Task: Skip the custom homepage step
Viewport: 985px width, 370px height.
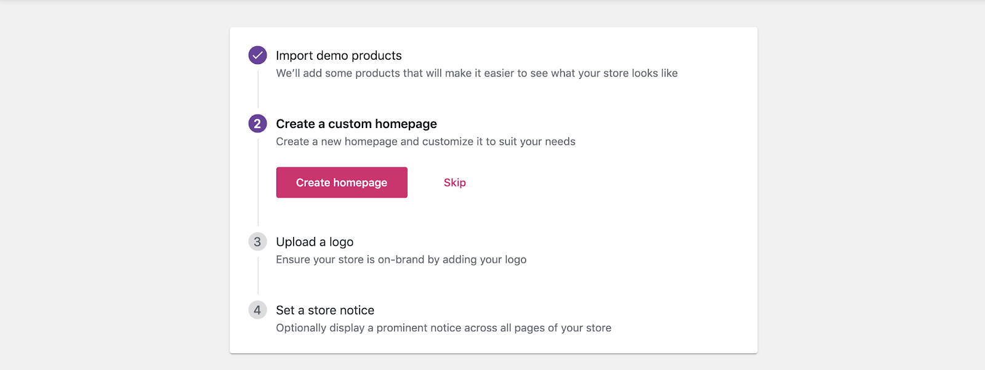Action: click(x=455, y=182)
